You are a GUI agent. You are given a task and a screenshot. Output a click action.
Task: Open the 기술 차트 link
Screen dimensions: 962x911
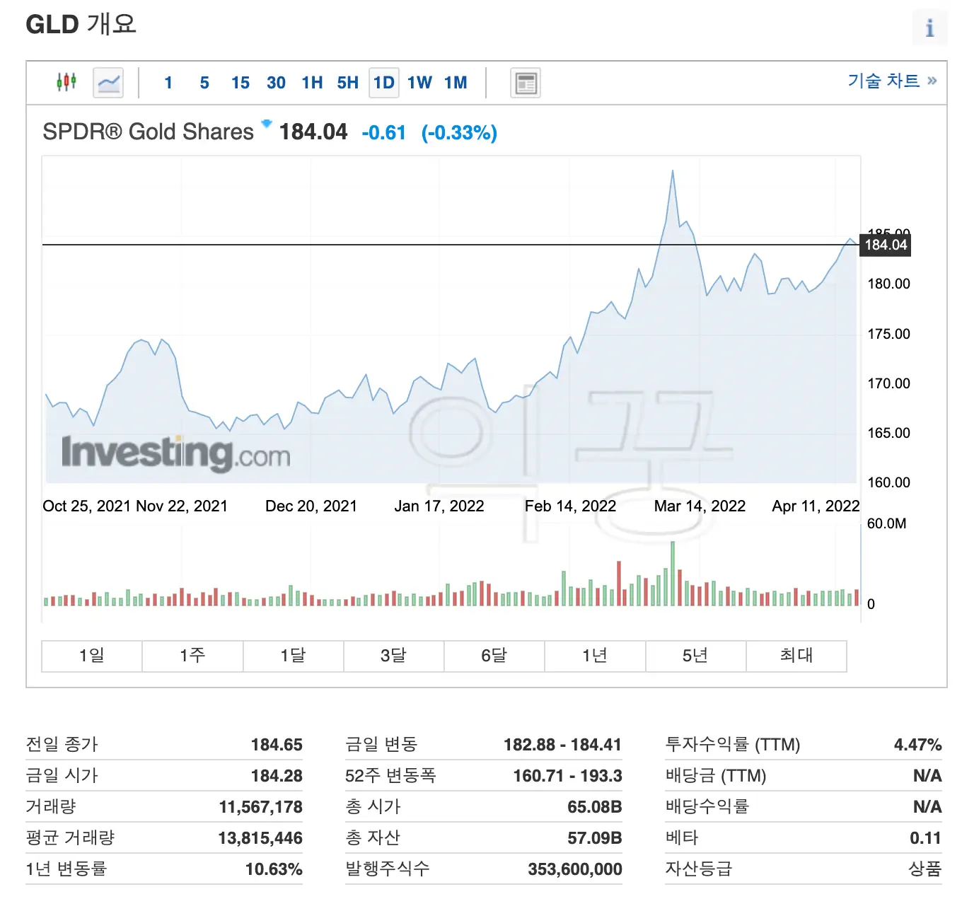tap(881, 81)
